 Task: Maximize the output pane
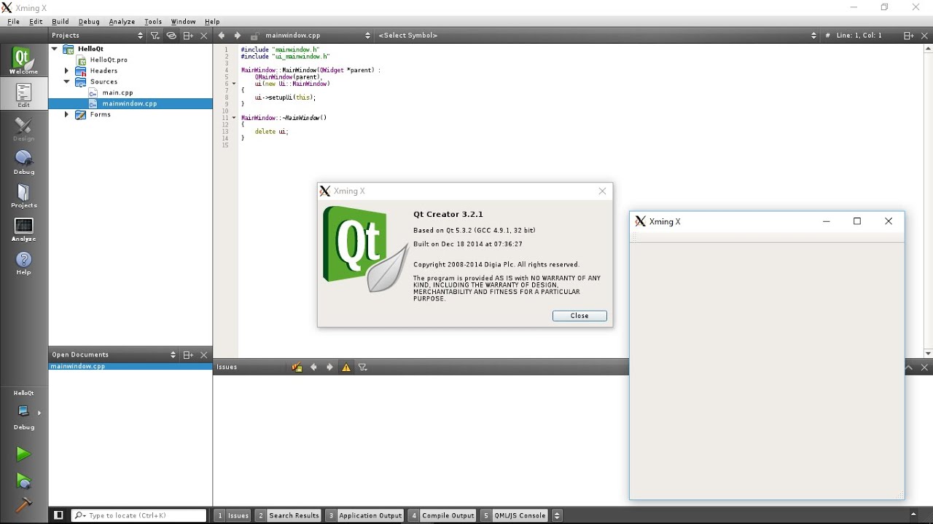[x=909, y=368]
